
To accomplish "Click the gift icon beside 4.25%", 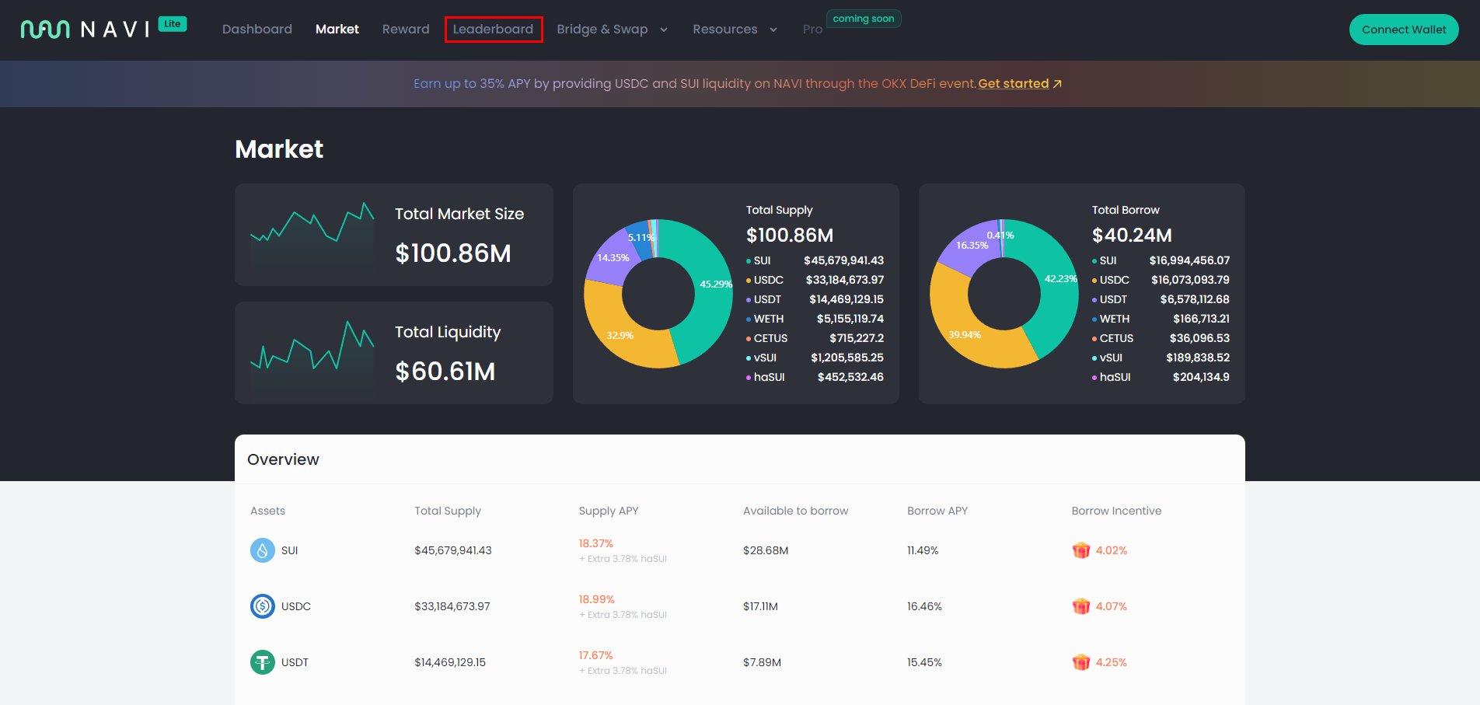I will (1080, 662).
